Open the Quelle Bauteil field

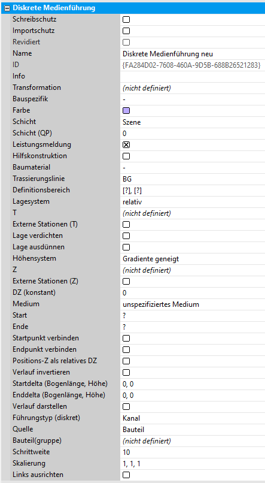193,430
